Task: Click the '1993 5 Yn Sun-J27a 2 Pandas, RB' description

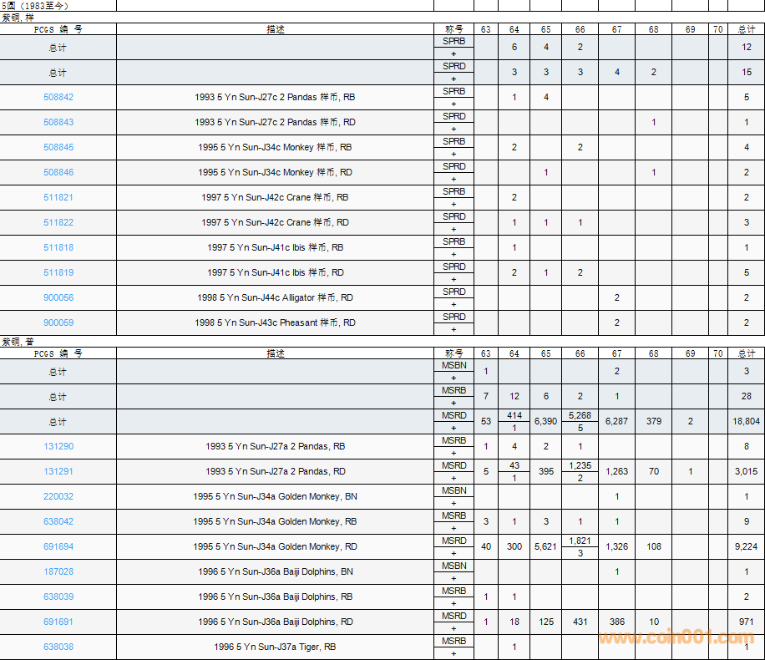Action: [275, 447]
